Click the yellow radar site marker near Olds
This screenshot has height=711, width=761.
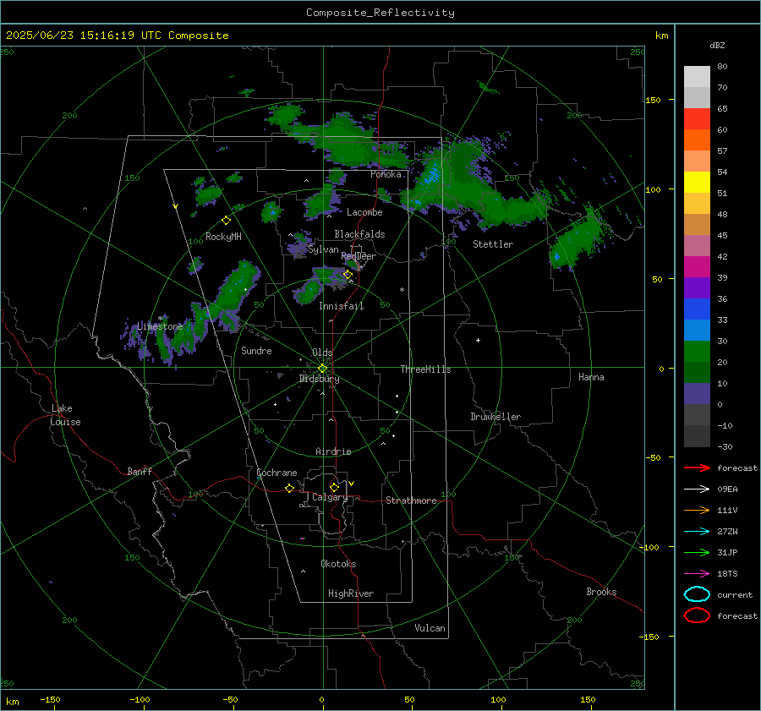pos(323,369)
